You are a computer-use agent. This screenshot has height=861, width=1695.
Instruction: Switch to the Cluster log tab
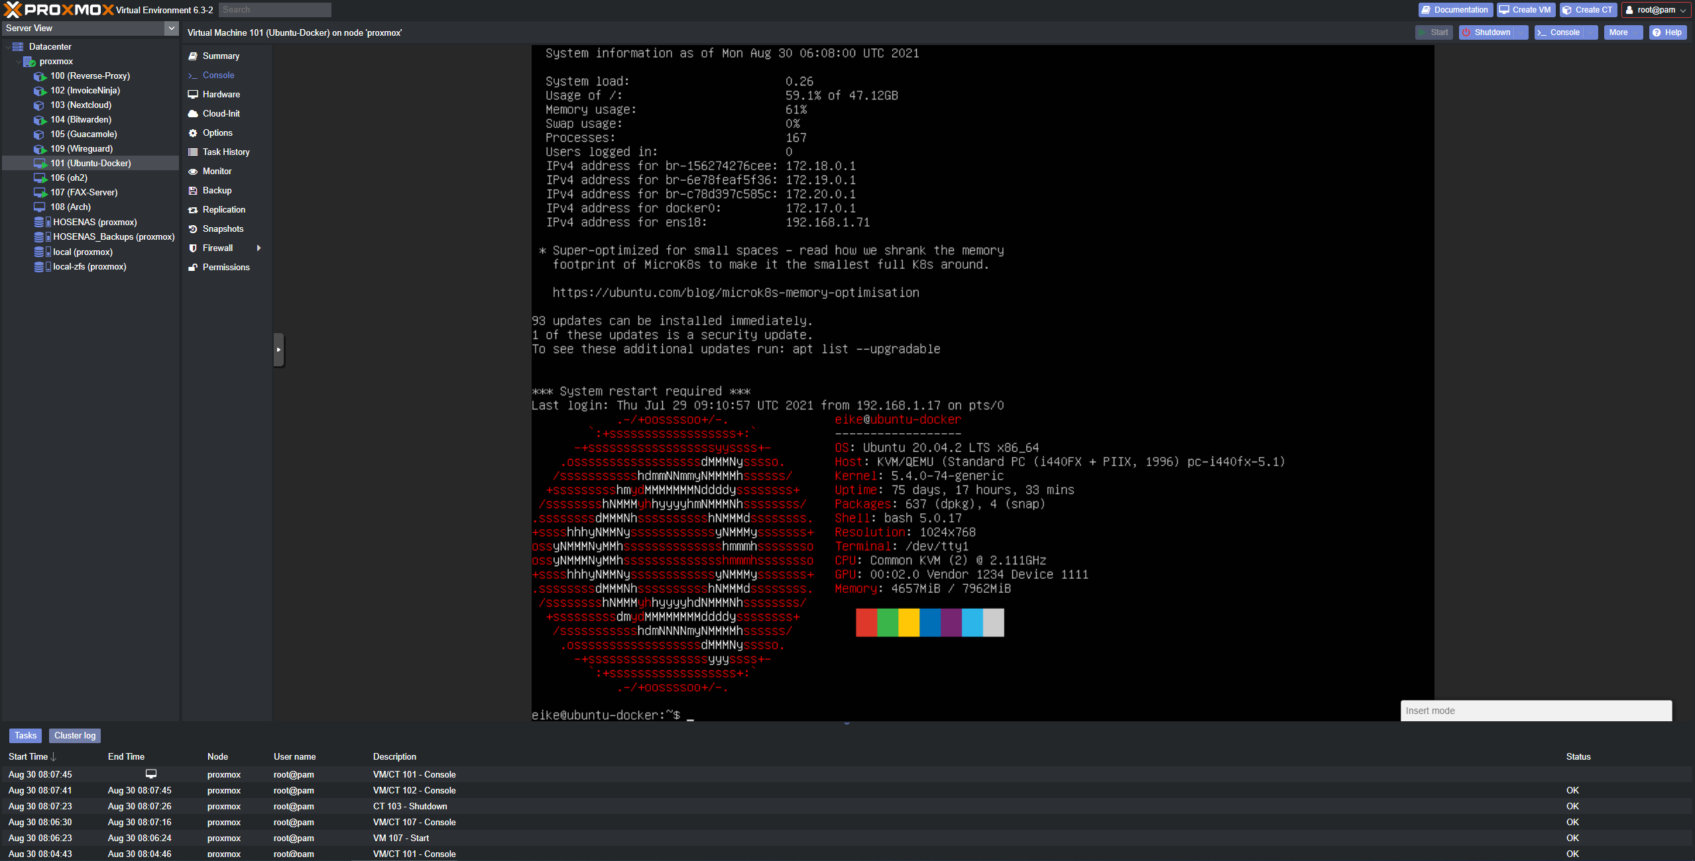75,736
